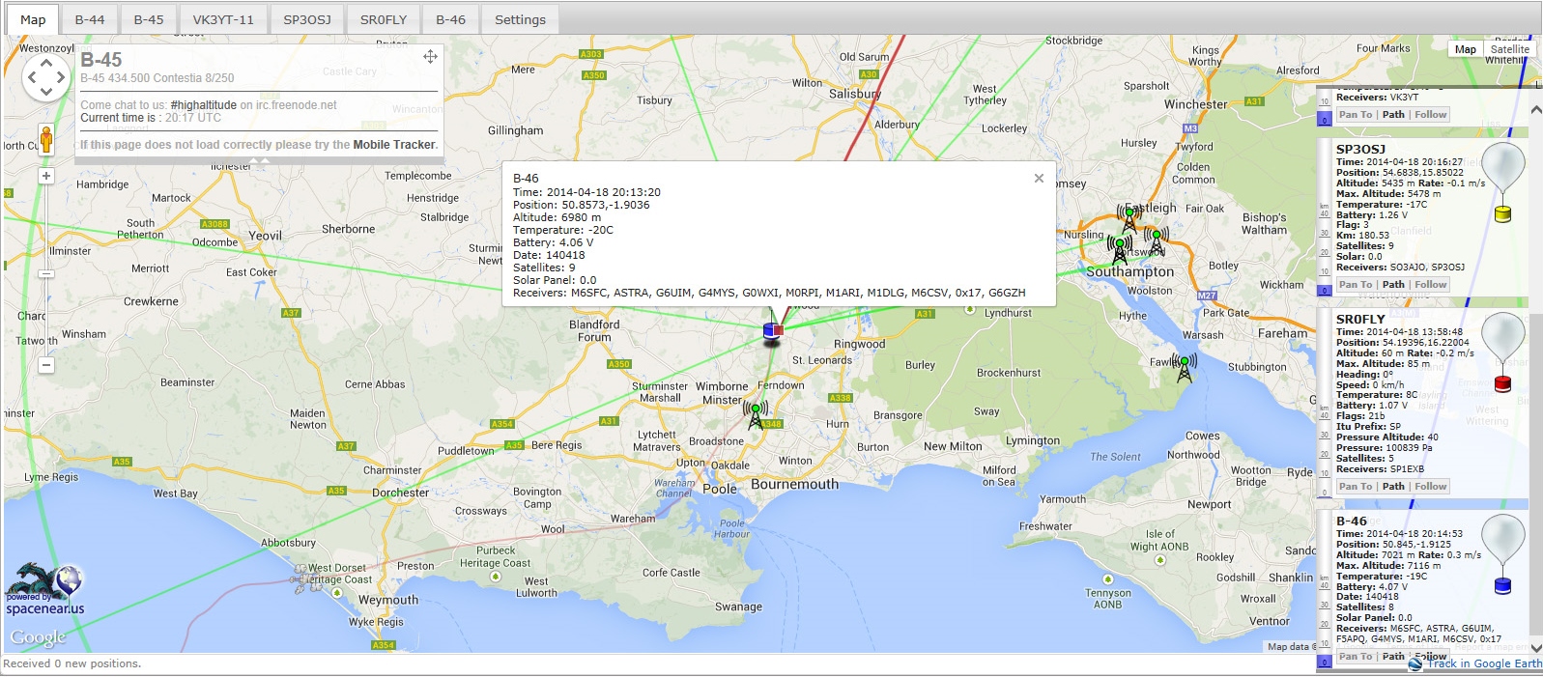This screenshot has height=677, width=1543.
Task: Open the Mobile Tracker link
Action: [x=394, y=145]
